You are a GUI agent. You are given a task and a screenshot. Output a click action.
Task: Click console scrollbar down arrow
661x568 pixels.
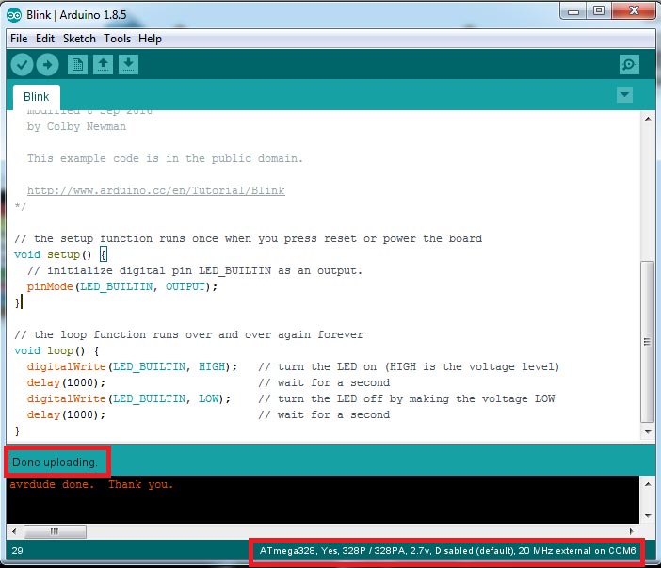[648, 515]
